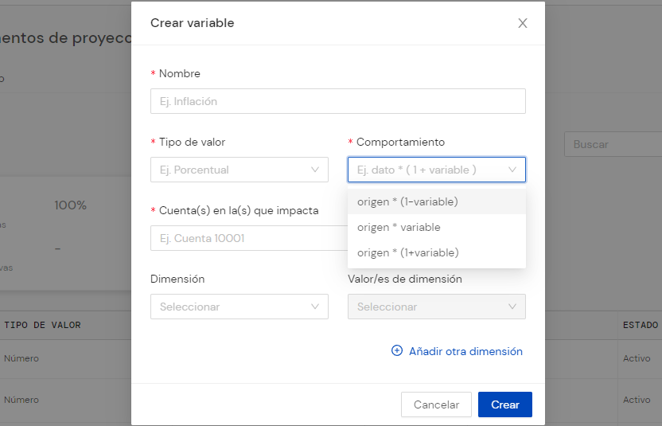Close the Crear variable dialog
The width and height of the screenshot is (662, 426).
(x=523, y=23)
